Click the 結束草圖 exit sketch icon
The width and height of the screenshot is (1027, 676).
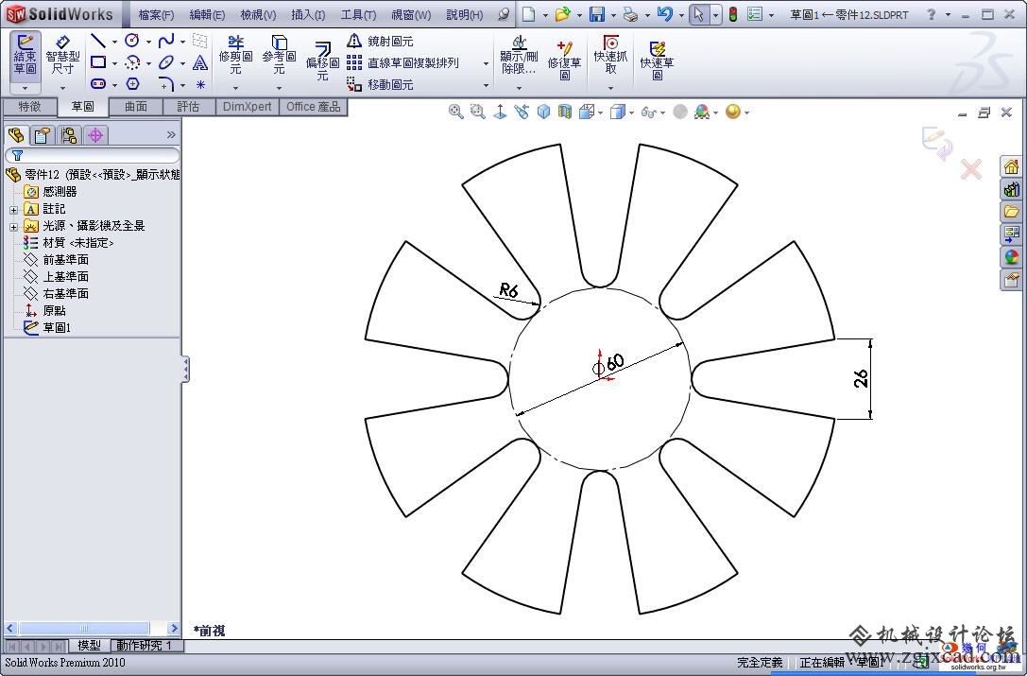click(26, 54)
